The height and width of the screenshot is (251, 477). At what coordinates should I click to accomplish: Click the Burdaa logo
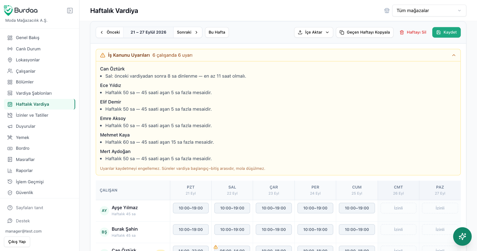click(21, 10)
